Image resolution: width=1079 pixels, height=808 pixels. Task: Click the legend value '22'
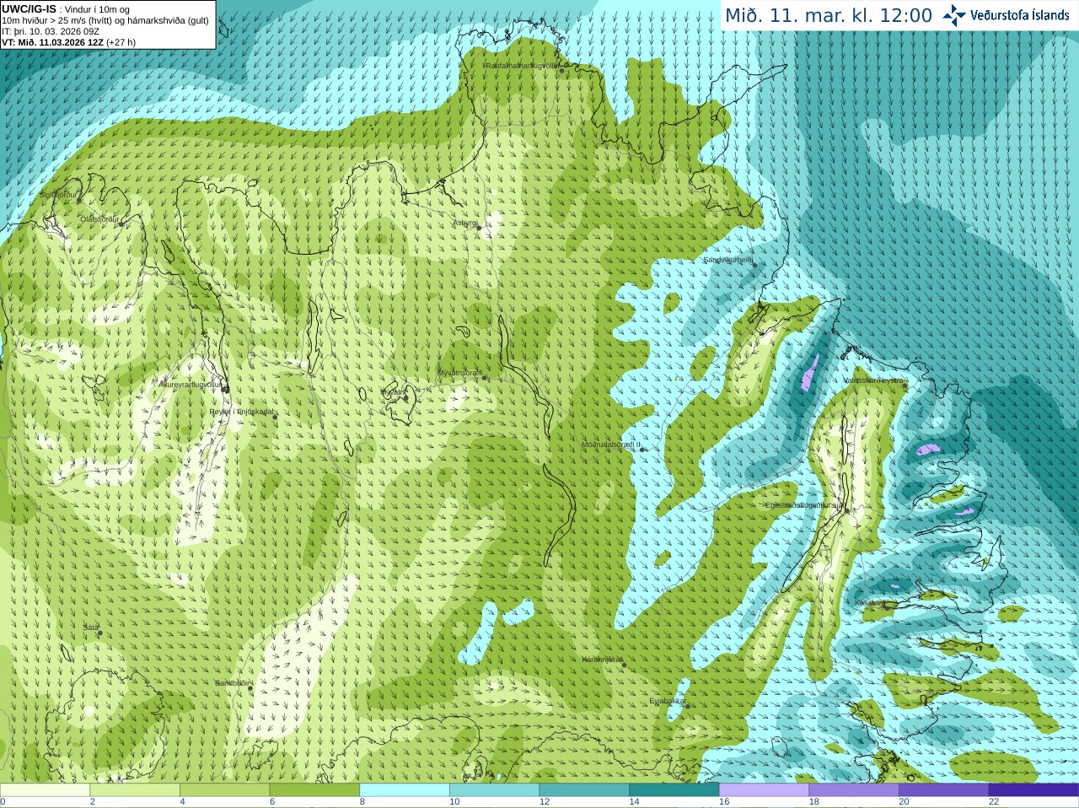(x=994, y=802)
